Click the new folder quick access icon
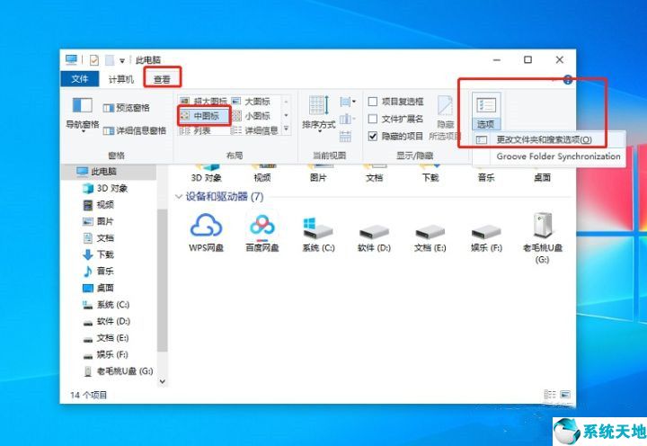Viewport: 647px width, 446px height. tap(110, 60)
